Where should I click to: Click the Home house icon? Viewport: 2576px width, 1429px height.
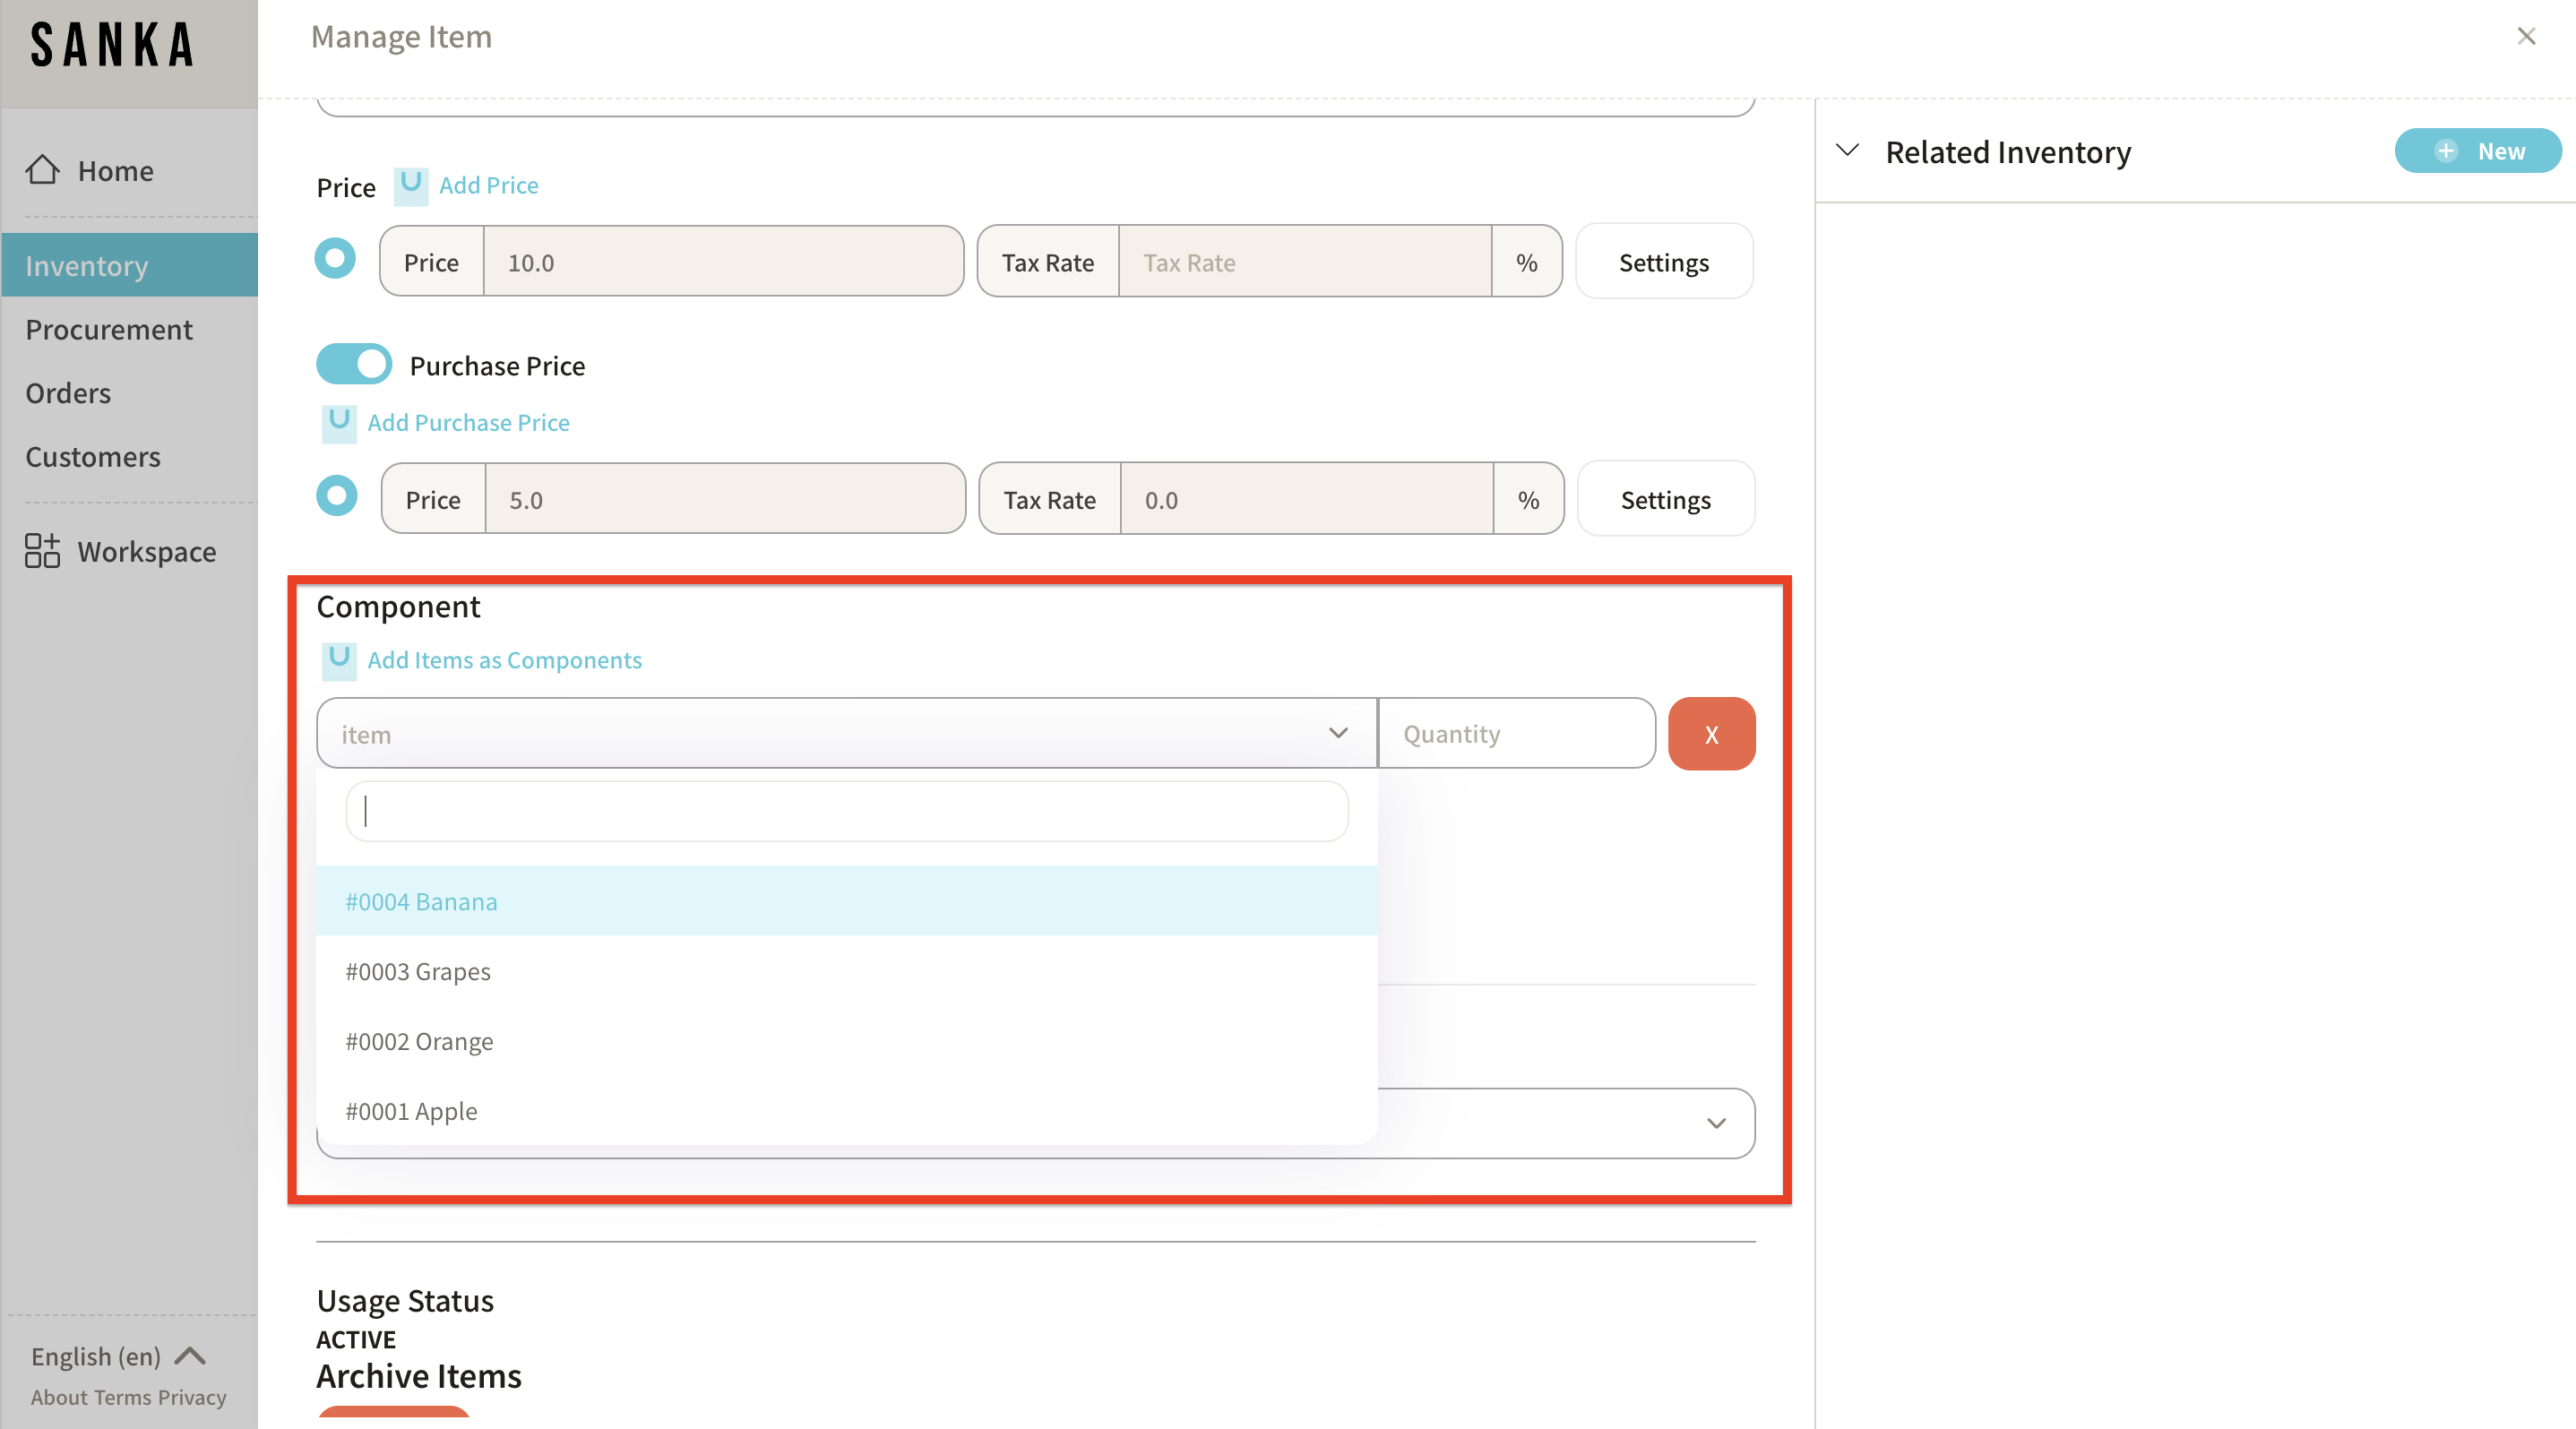click(42, 170)
